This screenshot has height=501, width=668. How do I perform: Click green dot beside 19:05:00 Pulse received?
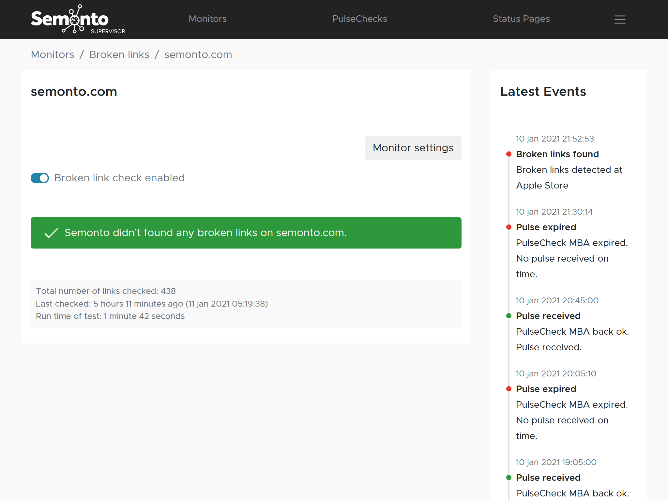(509, 478)
